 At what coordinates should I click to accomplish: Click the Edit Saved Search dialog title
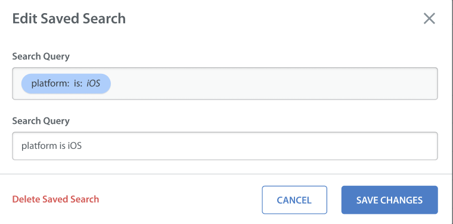pyautogui.click(x=69, y=18)
